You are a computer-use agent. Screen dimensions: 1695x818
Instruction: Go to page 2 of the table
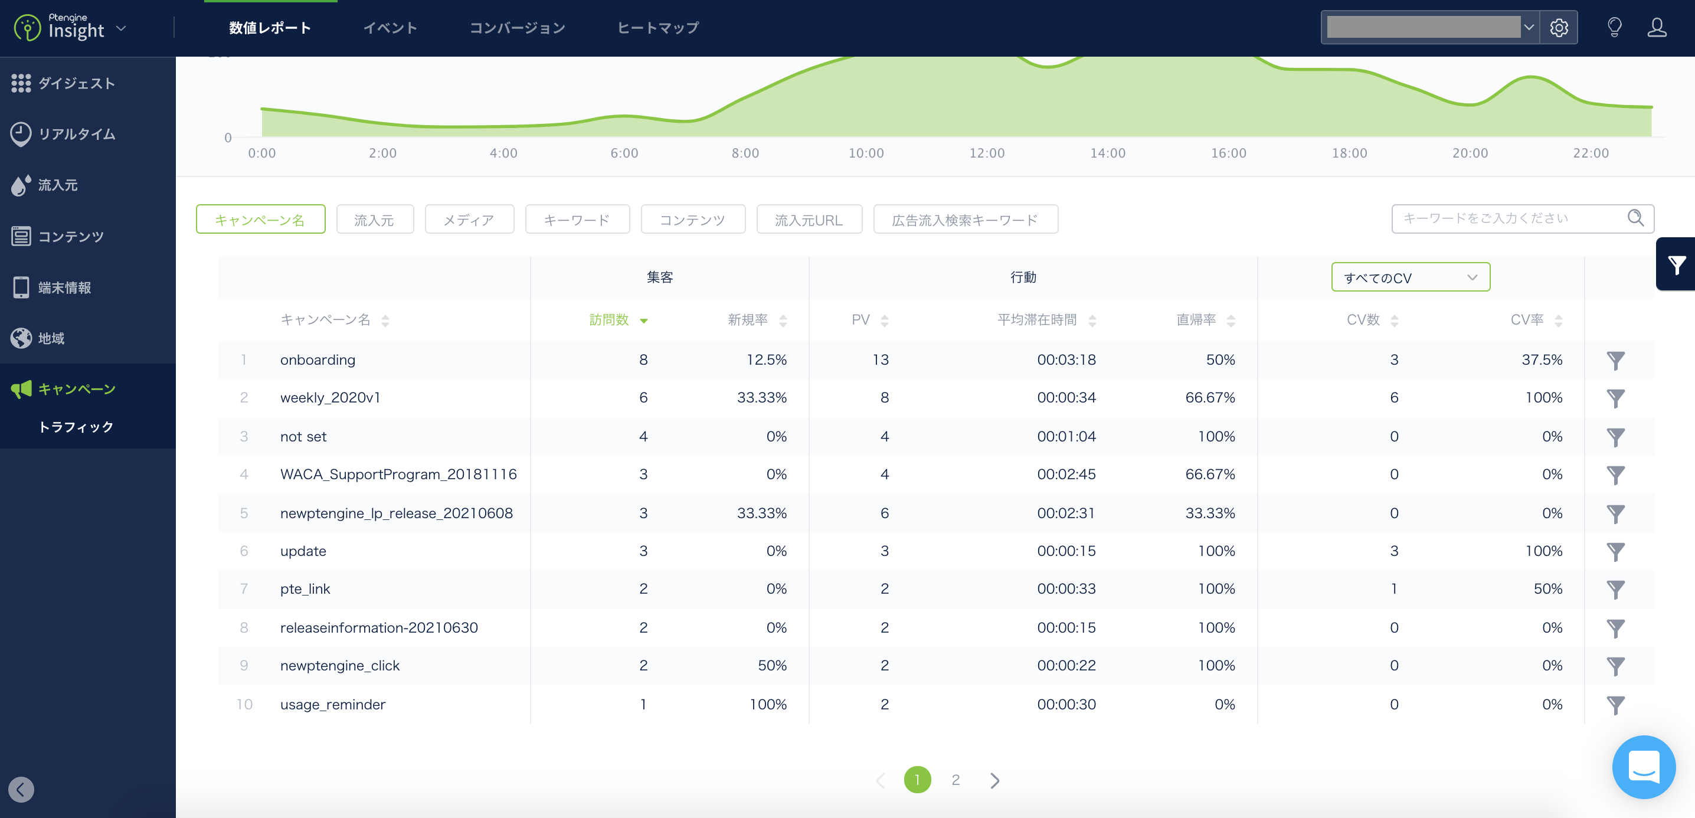click(x=956, y=780)
